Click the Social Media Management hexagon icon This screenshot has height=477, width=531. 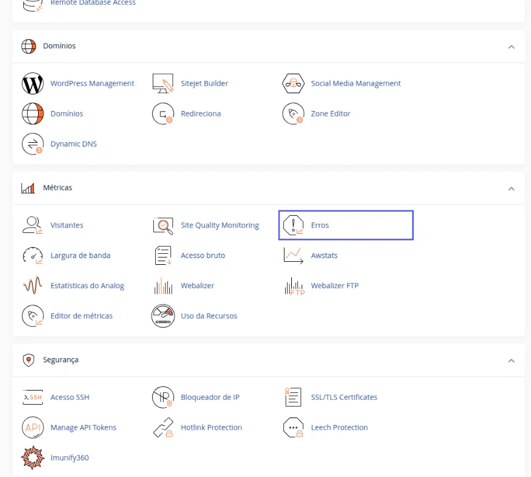point(293,83)
